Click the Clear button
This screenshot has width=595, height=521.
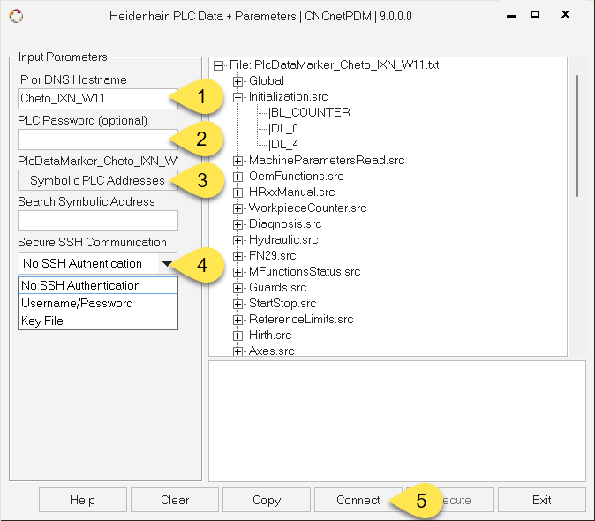click(x=175, y=500)
